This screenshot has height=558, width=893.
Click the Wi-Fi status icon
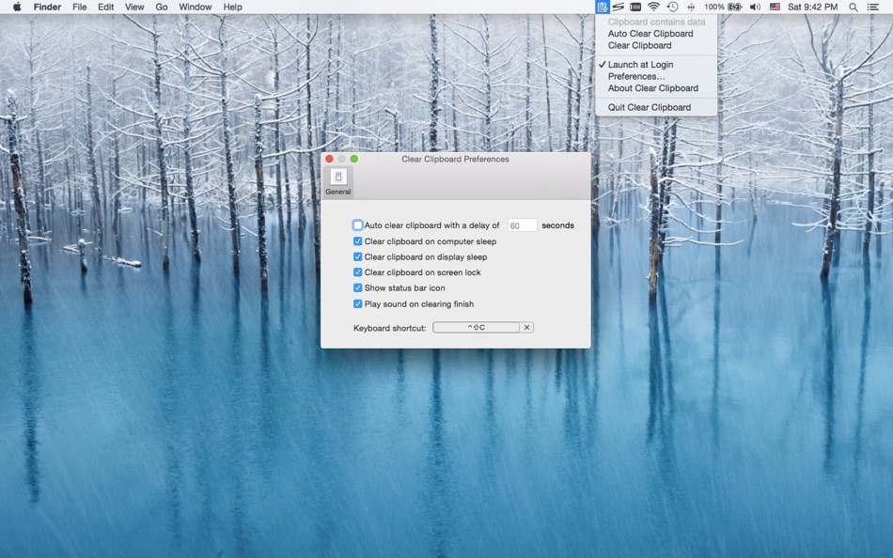tap(654, 7)
